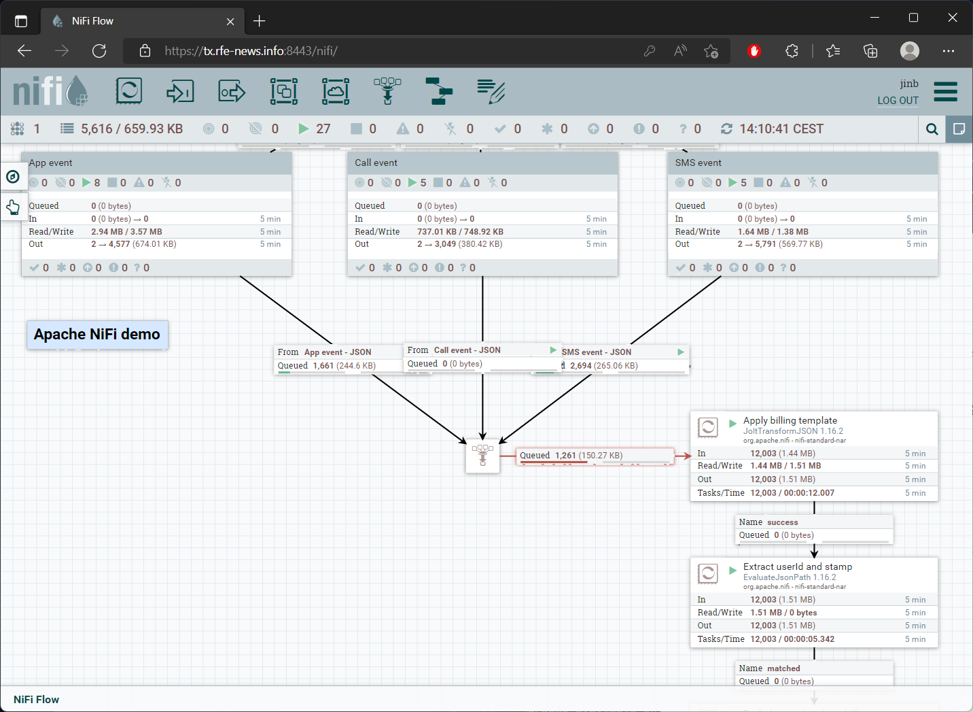The height and width of the screenshot is (712, 973).
Task: Select the matched connection label
Action: pos(815,675)
